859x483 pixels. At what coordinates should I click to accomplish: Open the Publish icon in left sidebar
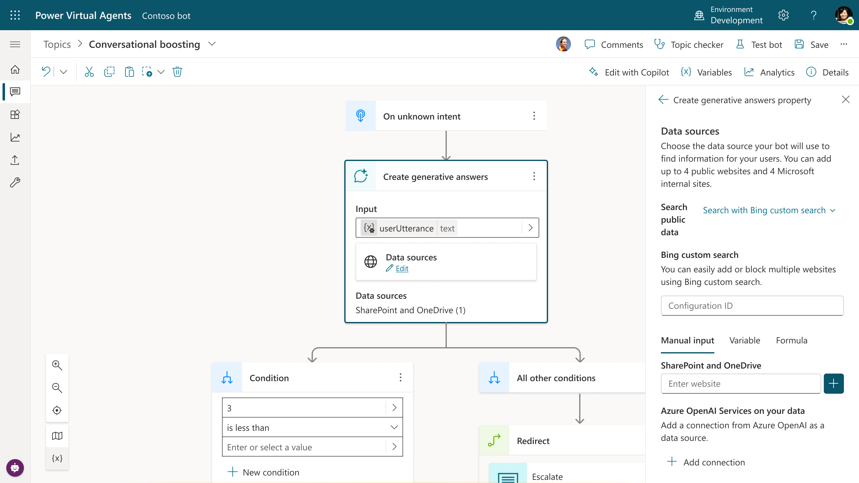tap(15, 160)
